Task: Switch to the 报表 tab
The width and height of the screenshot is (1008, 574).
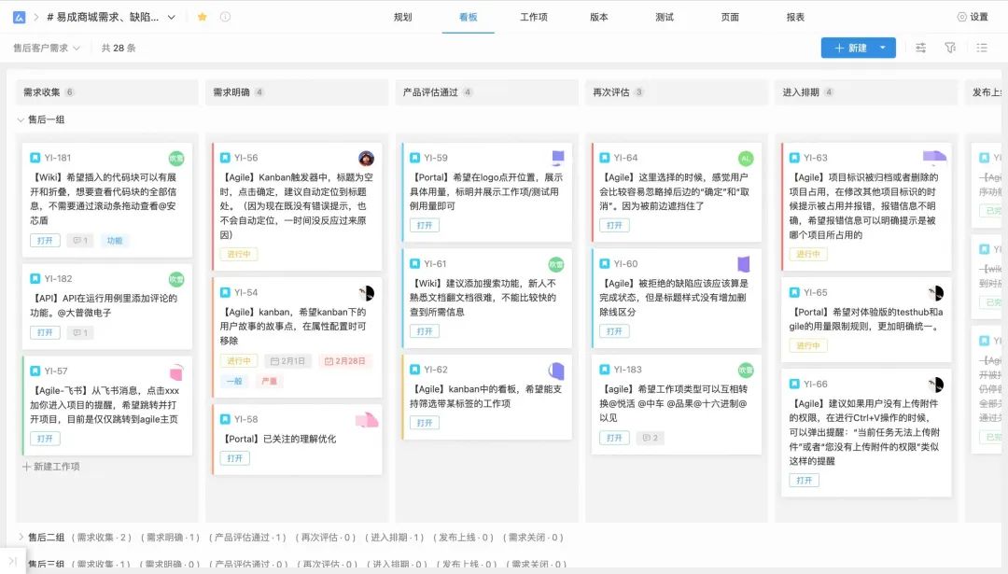Action: click(795, 18)
